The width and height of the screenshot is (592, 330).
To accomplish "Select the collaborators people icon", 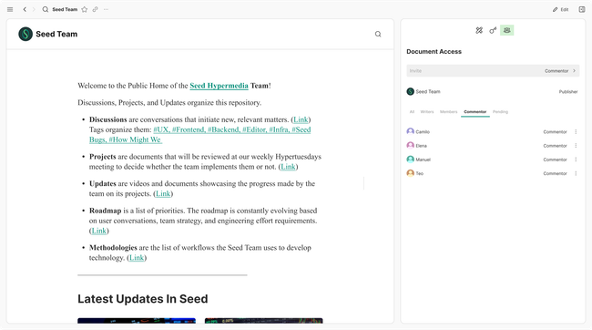I will pyautogui.click(x=506, y=30).
